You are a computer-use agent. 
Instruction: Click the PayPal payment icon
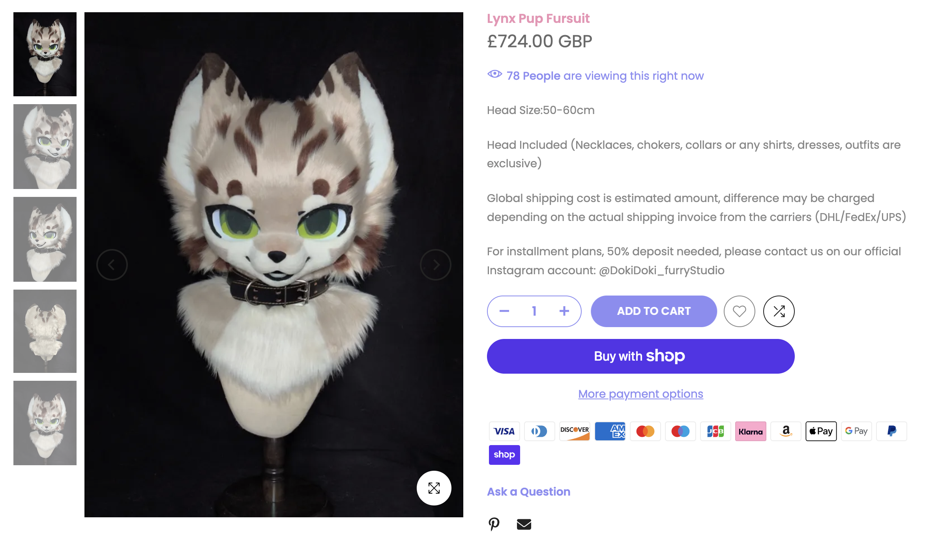[x=891, y=431]
